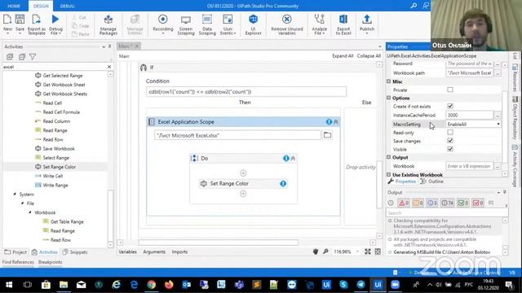This screenshot has height=293, width=522.
Task: Remove Unused Variables from the workflow
Action: (x=286, y=24)
